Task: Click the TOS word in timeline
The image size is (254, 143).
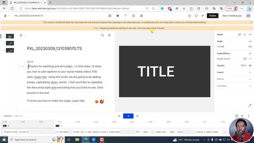Action: [x=138, y=132]
